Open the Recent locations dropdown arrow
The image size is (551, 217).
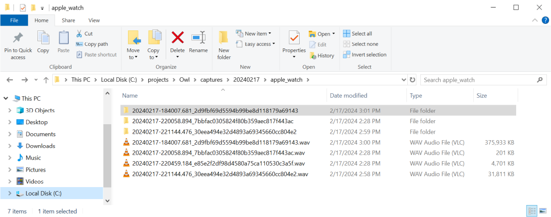pos(36,80)
